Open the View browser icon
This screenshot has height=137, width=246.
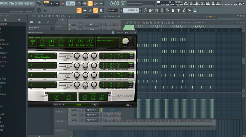point(167,10)
